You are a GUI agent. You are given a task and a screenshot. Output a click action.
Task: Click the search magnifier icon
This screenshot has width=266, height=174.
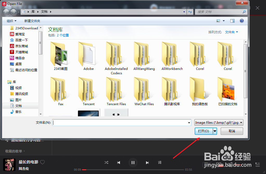tap(244, 12)
